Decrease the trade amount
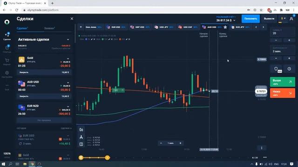Screen dimensions: 298x167 [x=276, y=40]
